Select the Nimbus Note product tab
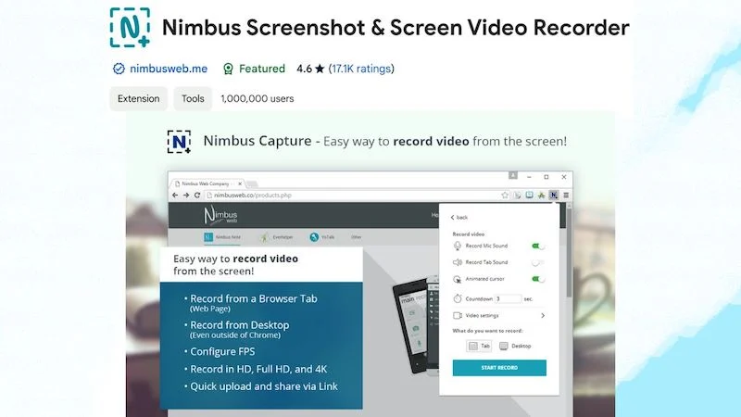This screenshot has height=417, width=741. pyautogui.click(x=222, y=237)
